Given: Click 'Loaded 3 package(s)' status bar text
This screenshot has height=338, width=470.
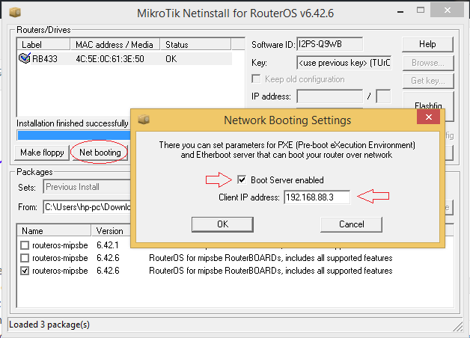Looking at the screenshot, I should pos(49,325).
